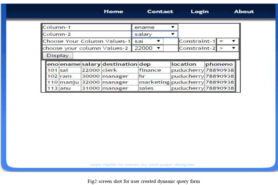The width and height of the screenshot is (278, 185).
Task: Open the Login page link
Action: [x=200, y=11]
